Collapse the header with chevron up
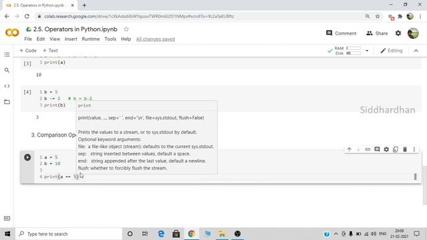The height and width of the screenshot is (240, 427). tap(416, 51)
